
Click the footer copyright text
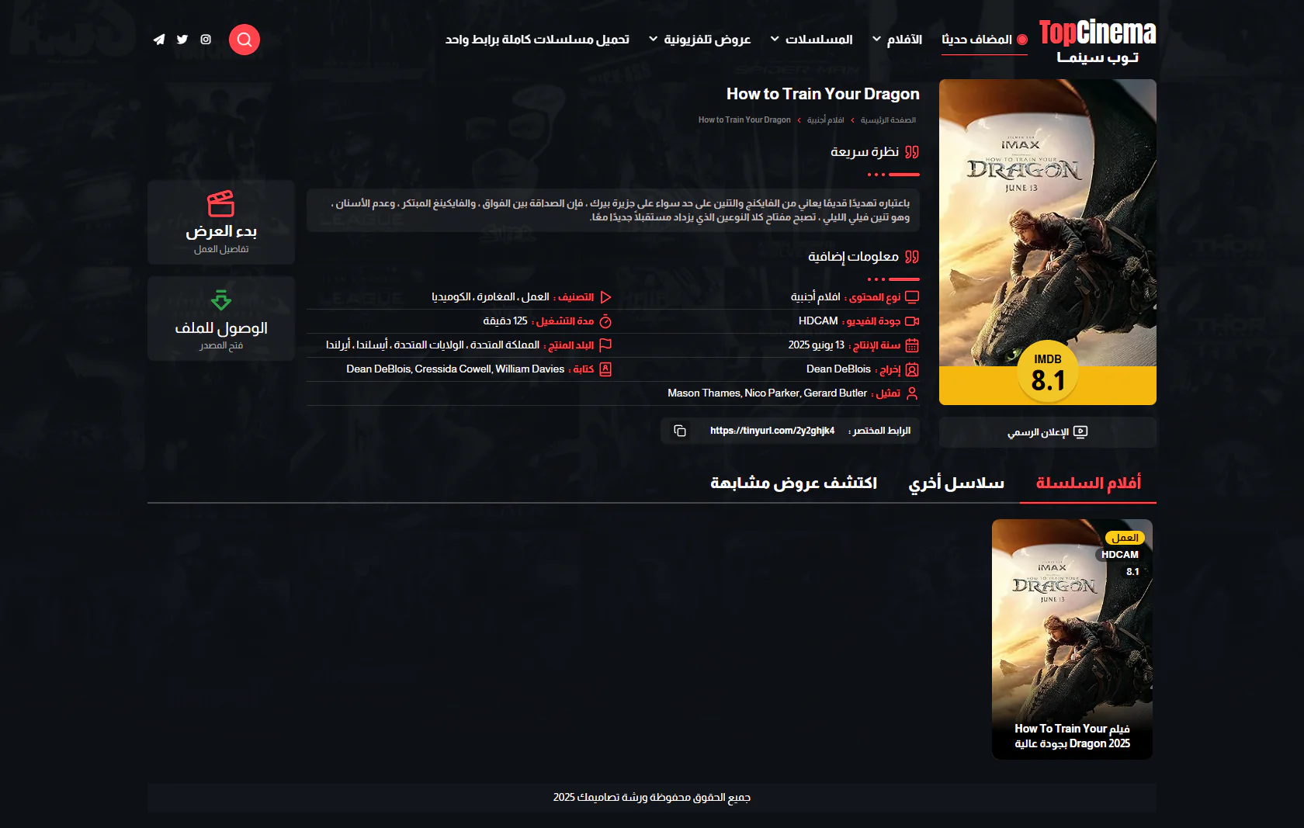[652, 798]
